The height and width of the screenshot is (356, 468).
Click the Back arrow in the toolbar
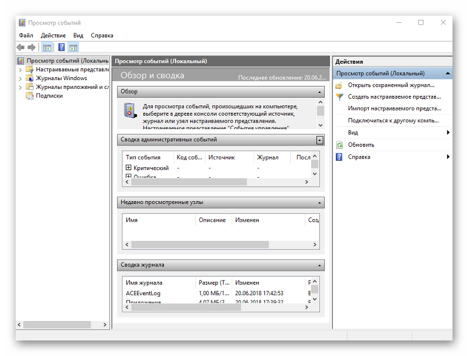point(20,47)
